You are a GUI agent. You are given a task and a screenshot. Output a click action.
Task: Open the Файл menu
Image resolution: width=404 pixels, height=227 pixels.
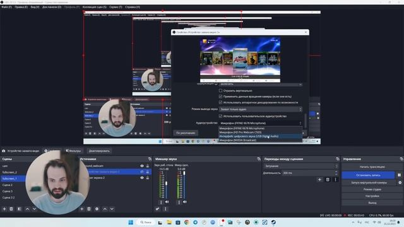6,7
